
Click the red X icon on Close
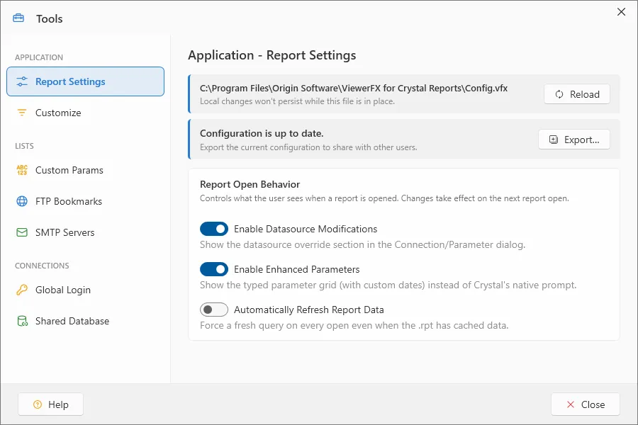[x=571, y=404]
